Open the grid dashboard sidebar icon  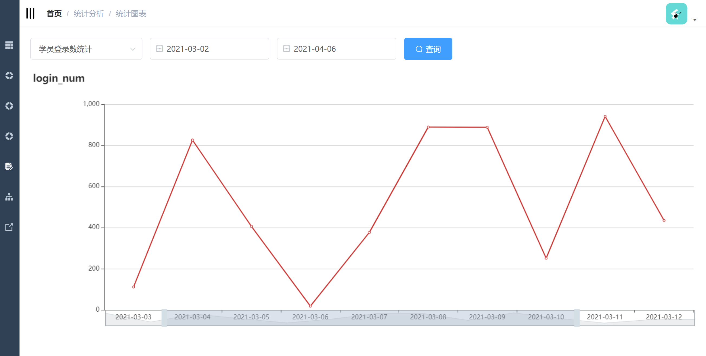click(x=9, y=45)
